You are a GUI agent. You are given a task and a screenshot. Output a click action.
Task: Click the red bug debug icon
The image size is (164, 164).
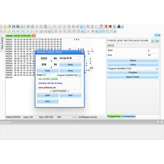pyautogui.click(x=110, y=26)
